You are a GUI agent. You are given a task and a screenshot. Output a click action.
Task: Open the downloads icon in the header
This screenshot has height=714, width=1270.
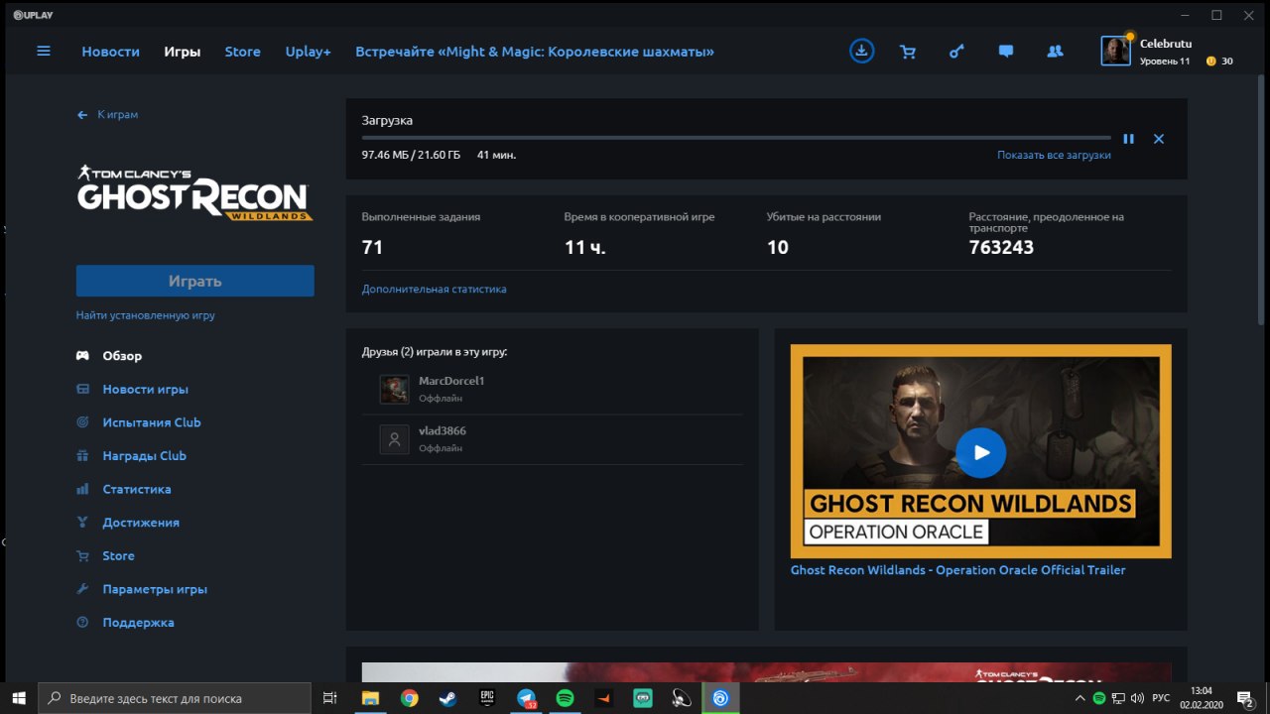pyautogui.click(x=862, y=51)
